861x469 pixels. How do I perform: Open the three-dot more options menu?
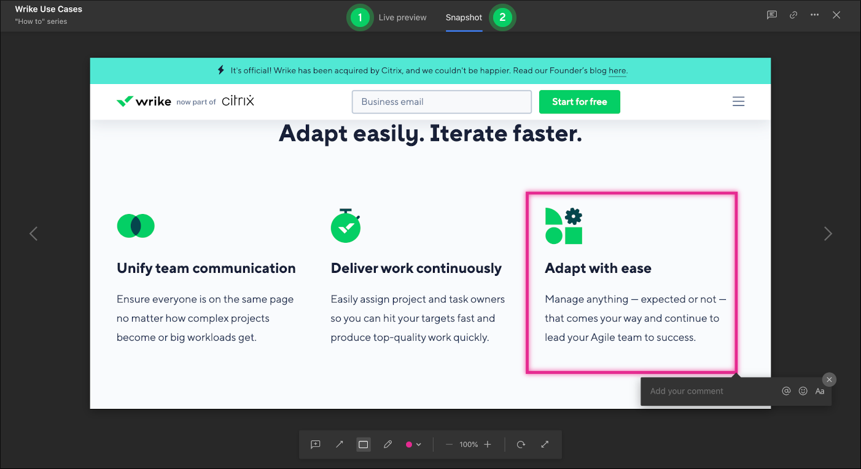coord(814,15)
